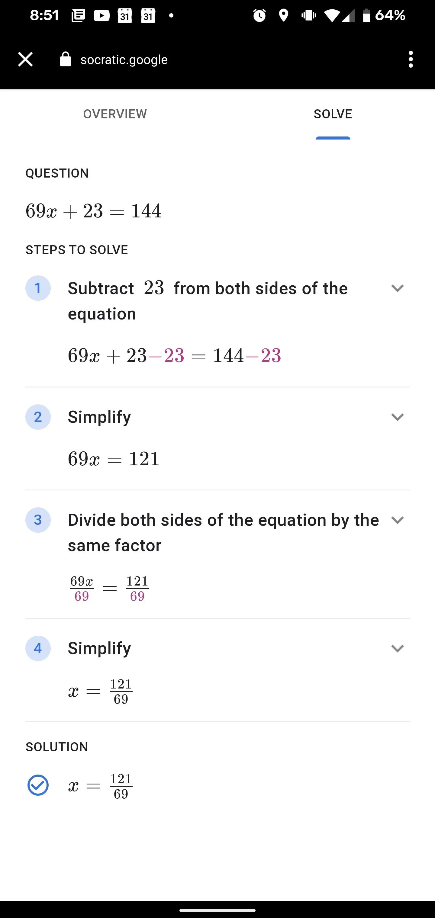Tap the YouTube notification icon in status bar
The width and height of the screenshot is (435, 918).
pyautogui.click(x=101, y=15)
